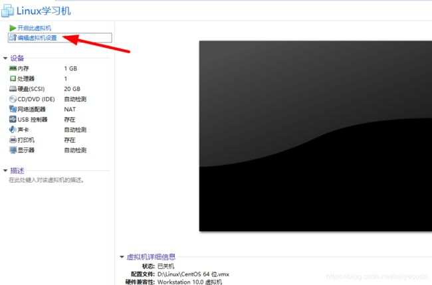This screenshot has height=285, width=432.
Task: Click the description input placeholder text
Action: click(x=47, y=180)
